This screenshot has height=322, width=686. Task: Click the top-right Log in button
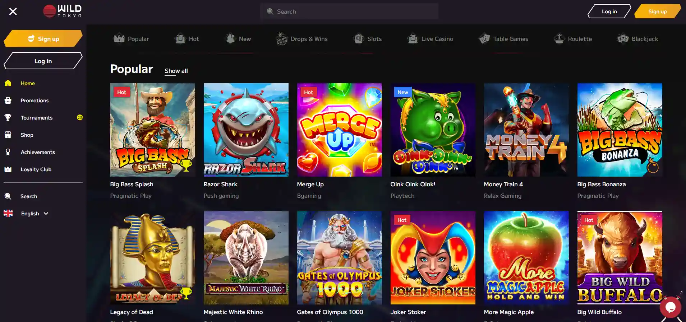[609, 11]
